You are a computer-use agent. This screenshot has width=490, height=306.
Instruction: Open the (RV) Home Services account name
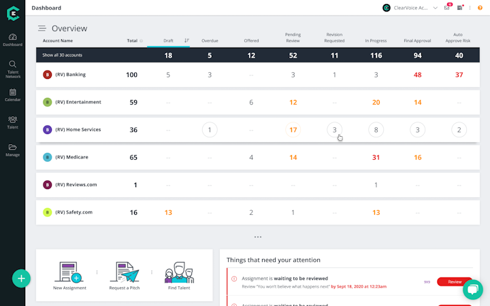click(x=78, y=129)
